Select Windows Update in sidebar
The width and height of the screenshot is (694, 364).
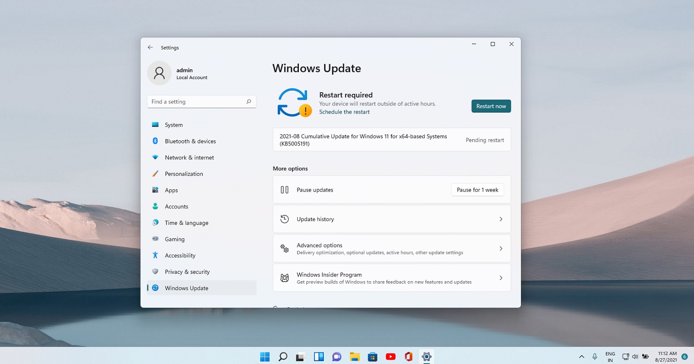coord(202,288)
